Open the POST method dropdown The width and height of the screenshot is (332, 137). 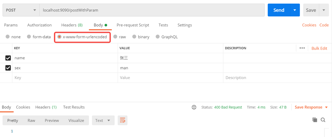[21, 10]
